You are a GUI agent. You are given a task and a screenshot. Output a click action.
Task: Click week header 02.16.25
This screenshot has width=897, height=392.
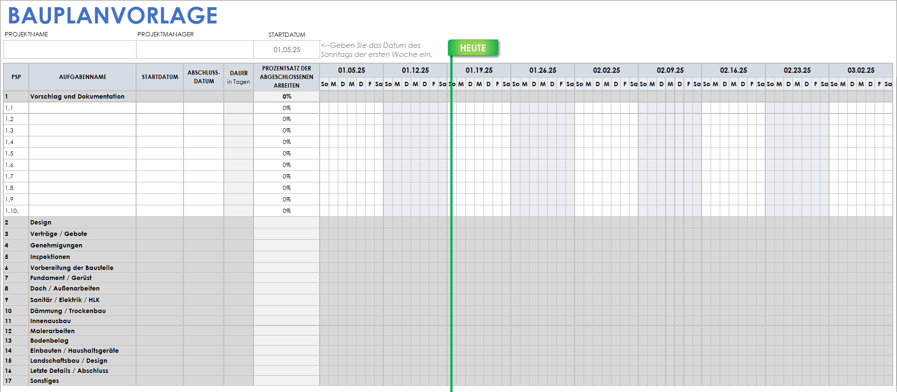click(x=733, y=70)
